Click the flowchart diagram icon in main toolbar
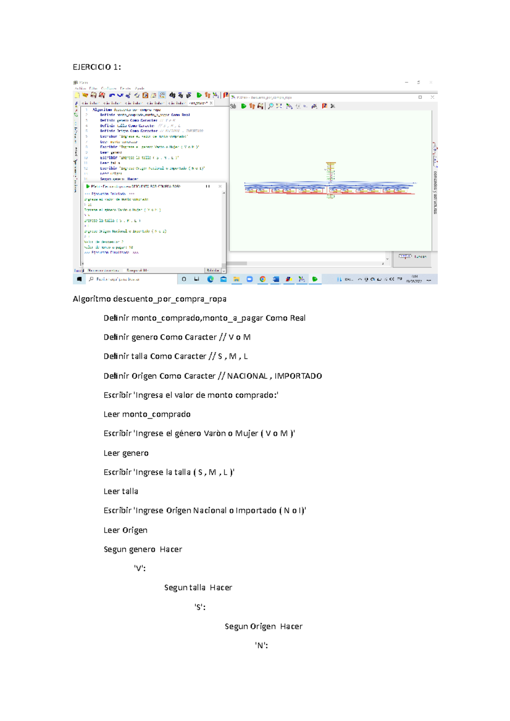Image resolution: width=510 pixels, height=721 pixels. coord(216,95)
